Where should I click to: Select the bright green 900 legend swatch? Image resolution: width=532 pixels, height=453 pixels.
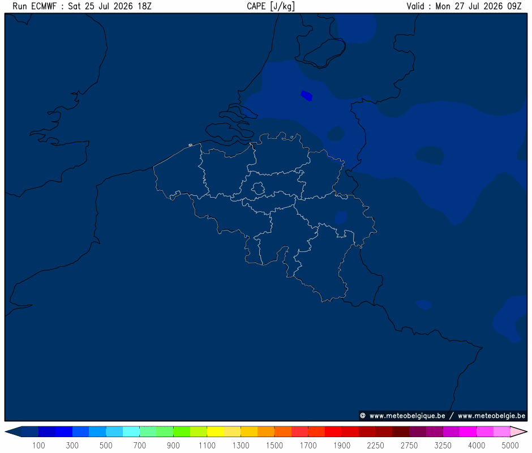click(182, 431)
